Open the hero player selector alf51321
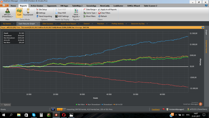This screenshot has width=209, height=118. (7, 13)
